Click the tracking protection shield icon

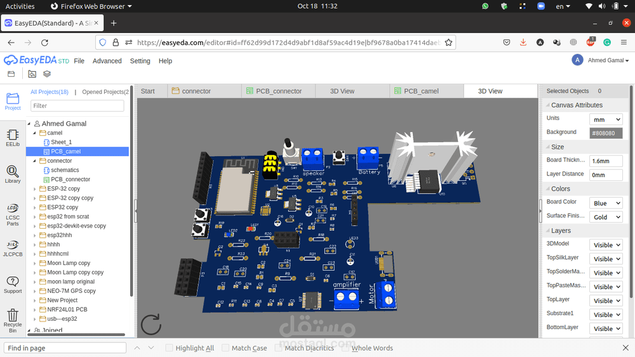point(103,43)
